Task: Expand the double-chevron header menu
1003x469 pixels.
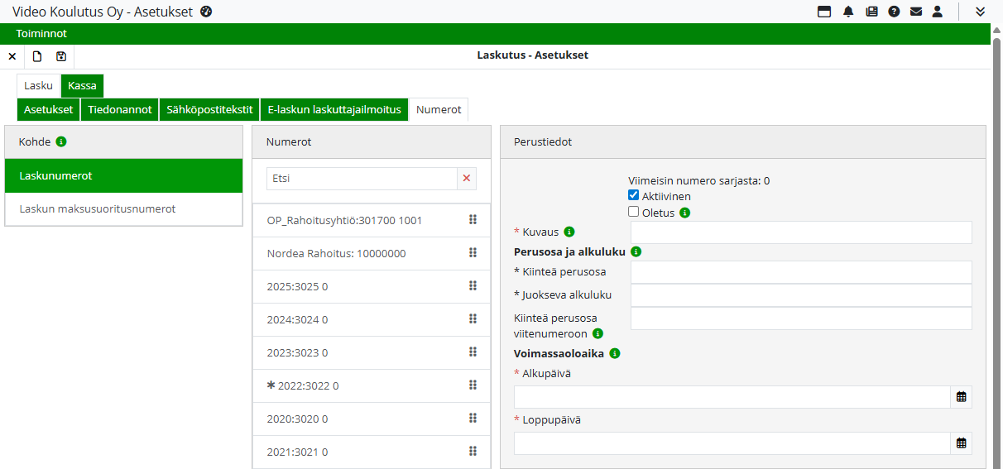Action: (980, 12)
